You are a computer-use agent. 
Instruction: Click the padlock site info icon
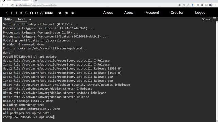pyautogui.click(x=17, y=5)
